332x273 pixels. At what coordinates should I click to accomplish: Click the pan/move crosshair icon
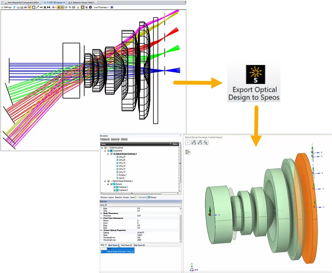[x=66, y=7]
